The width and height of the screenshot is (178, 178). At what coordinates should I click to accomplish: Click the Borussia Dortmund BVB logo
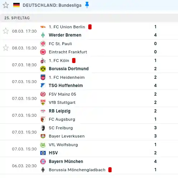[x=43, y=69]
